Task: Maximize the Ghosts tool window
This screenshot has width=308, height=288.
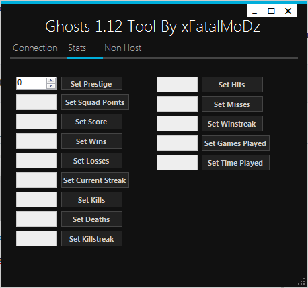Action: click(x=272, y=11)
